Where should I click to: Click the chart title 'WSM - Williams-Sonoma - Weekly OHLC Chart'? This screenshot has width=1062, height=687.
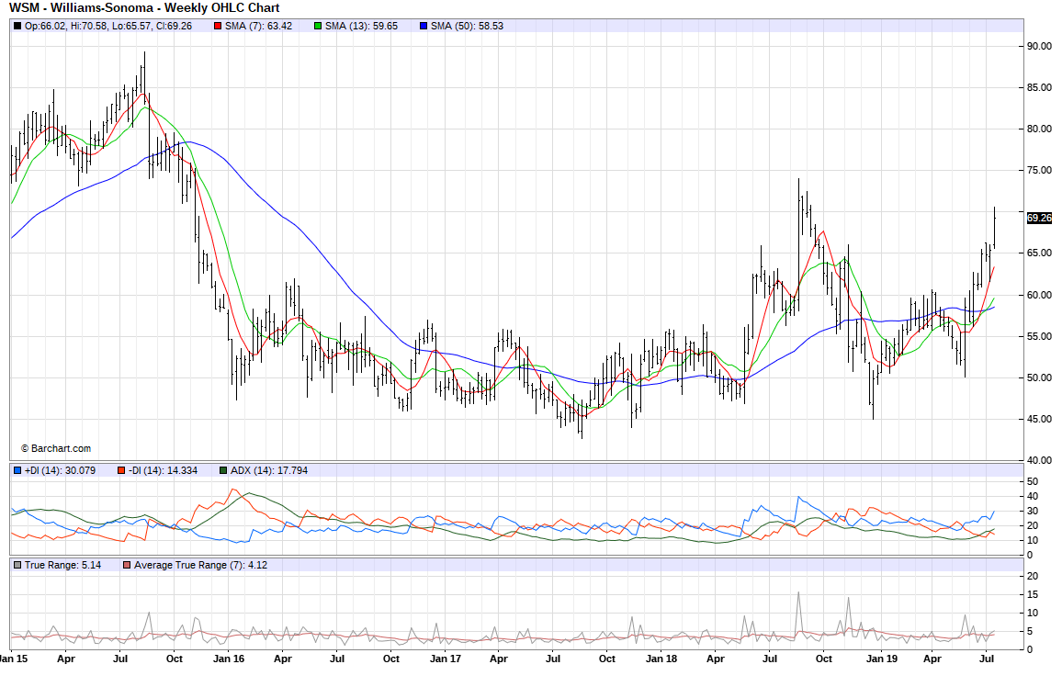[144, 8]
